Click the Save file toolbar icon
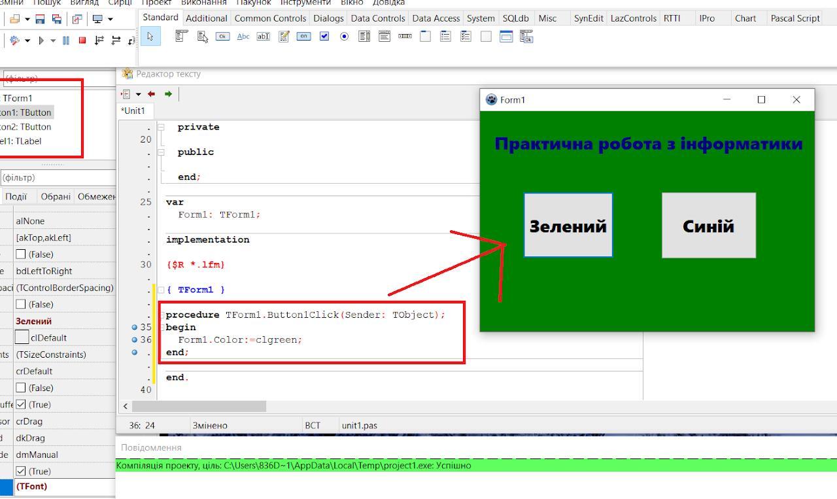Image resolution: width=837 pixels, height=499 pixels. (41, 20)
